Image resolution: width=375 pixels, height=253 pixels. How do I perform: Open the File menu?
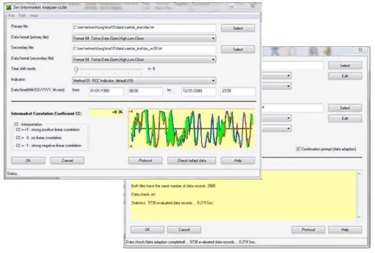coord(12,15)
